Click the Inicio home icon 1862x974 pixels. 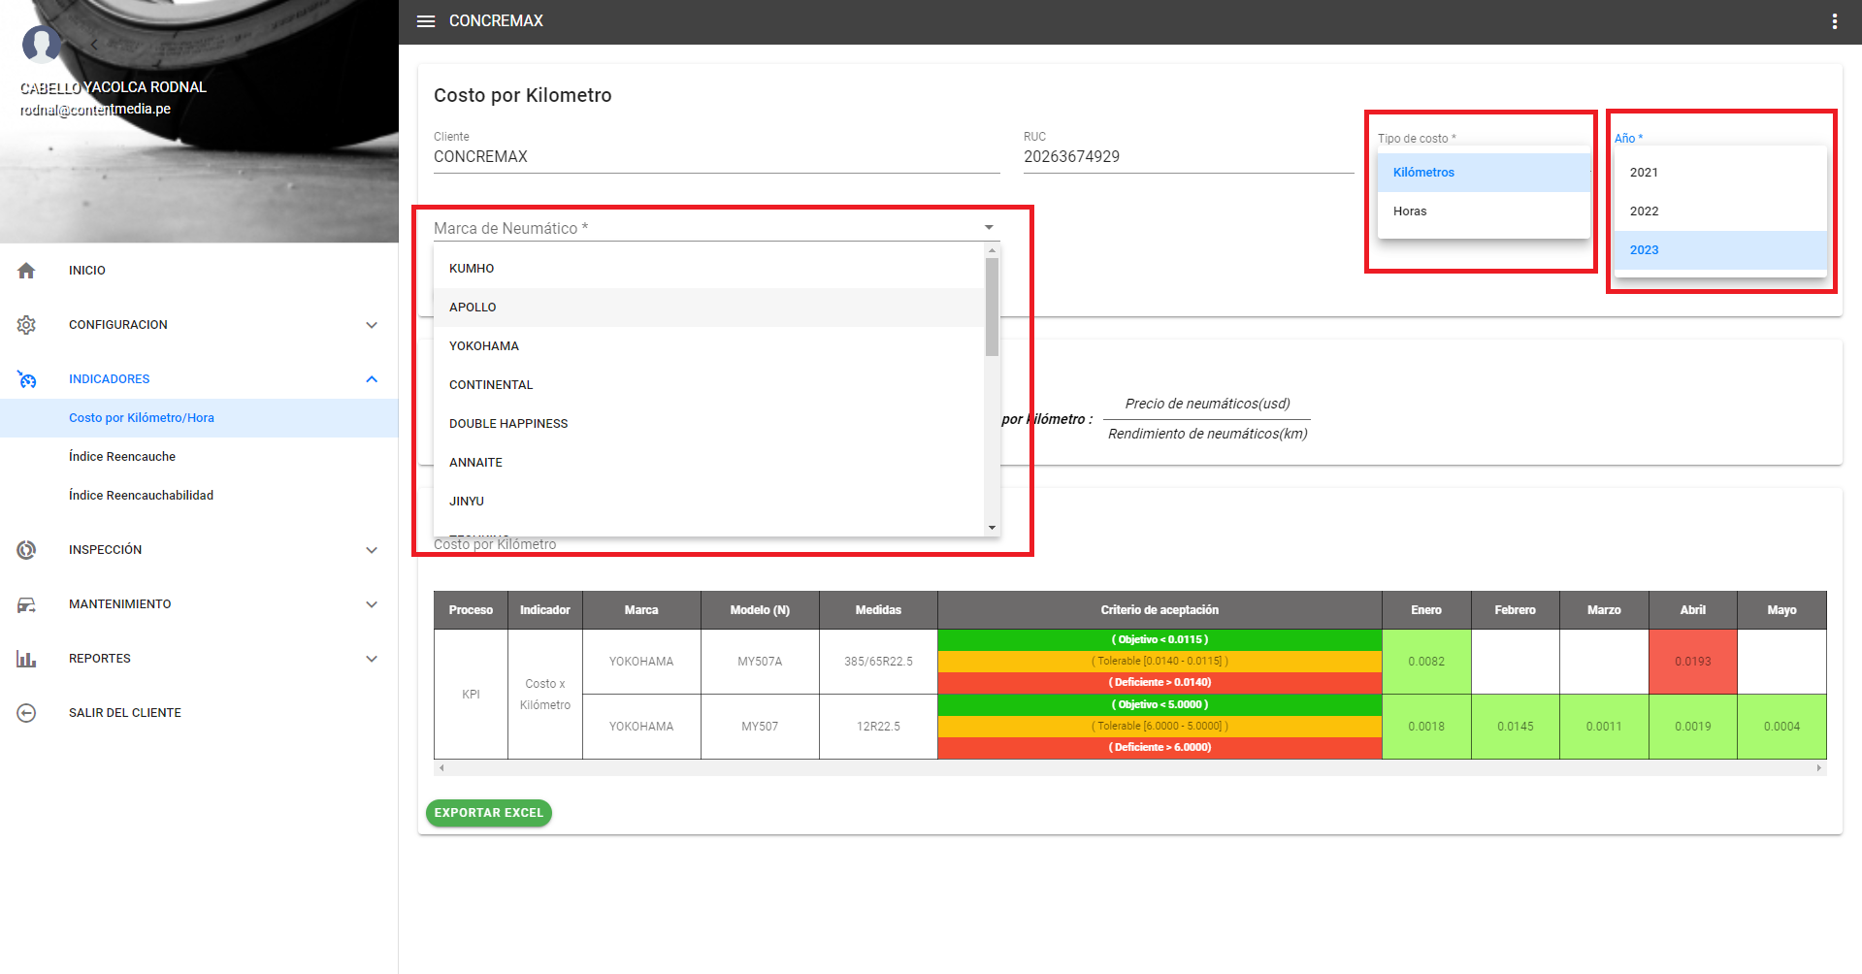(x=26, y=271)
